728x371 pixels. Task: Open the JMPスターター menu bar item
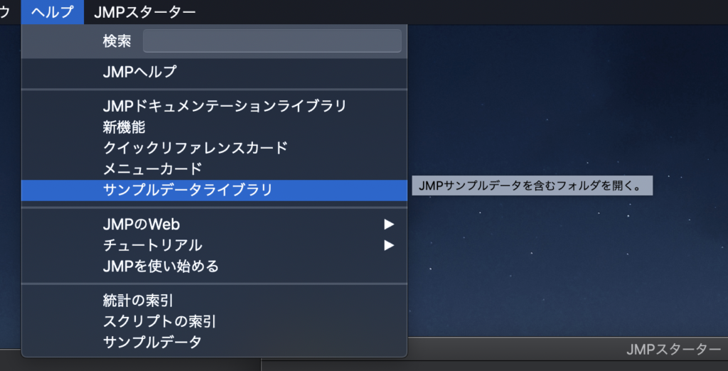pos(144,12)
